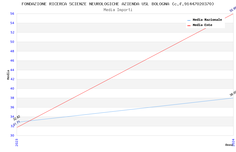
Task: Click the red Media Ente legend swatch
Action: tap(189, 26)
